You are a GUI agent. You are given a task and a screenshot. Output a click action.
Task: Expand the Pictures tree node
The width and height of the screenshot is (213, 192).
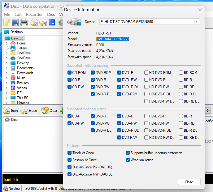click(x=7, y=83)
